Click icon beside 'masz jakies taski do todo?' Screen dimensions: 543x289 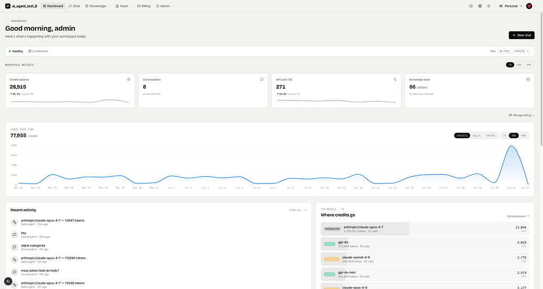coord(14,272)
